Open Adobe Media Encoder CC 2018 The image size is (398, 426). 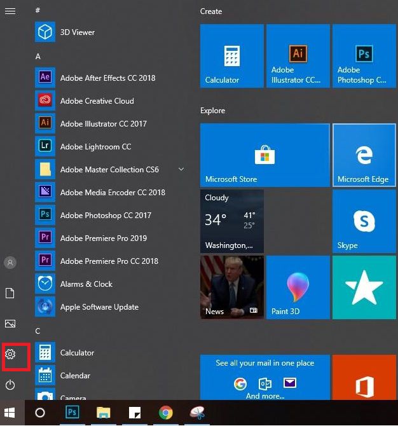[x=111, y=193]
